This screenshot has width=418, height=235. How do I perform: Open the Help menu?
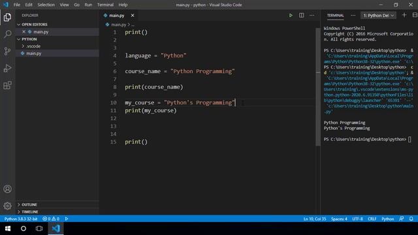123,5
